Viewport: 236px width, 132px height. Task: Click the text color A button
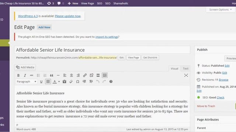[x=55, y=81]
